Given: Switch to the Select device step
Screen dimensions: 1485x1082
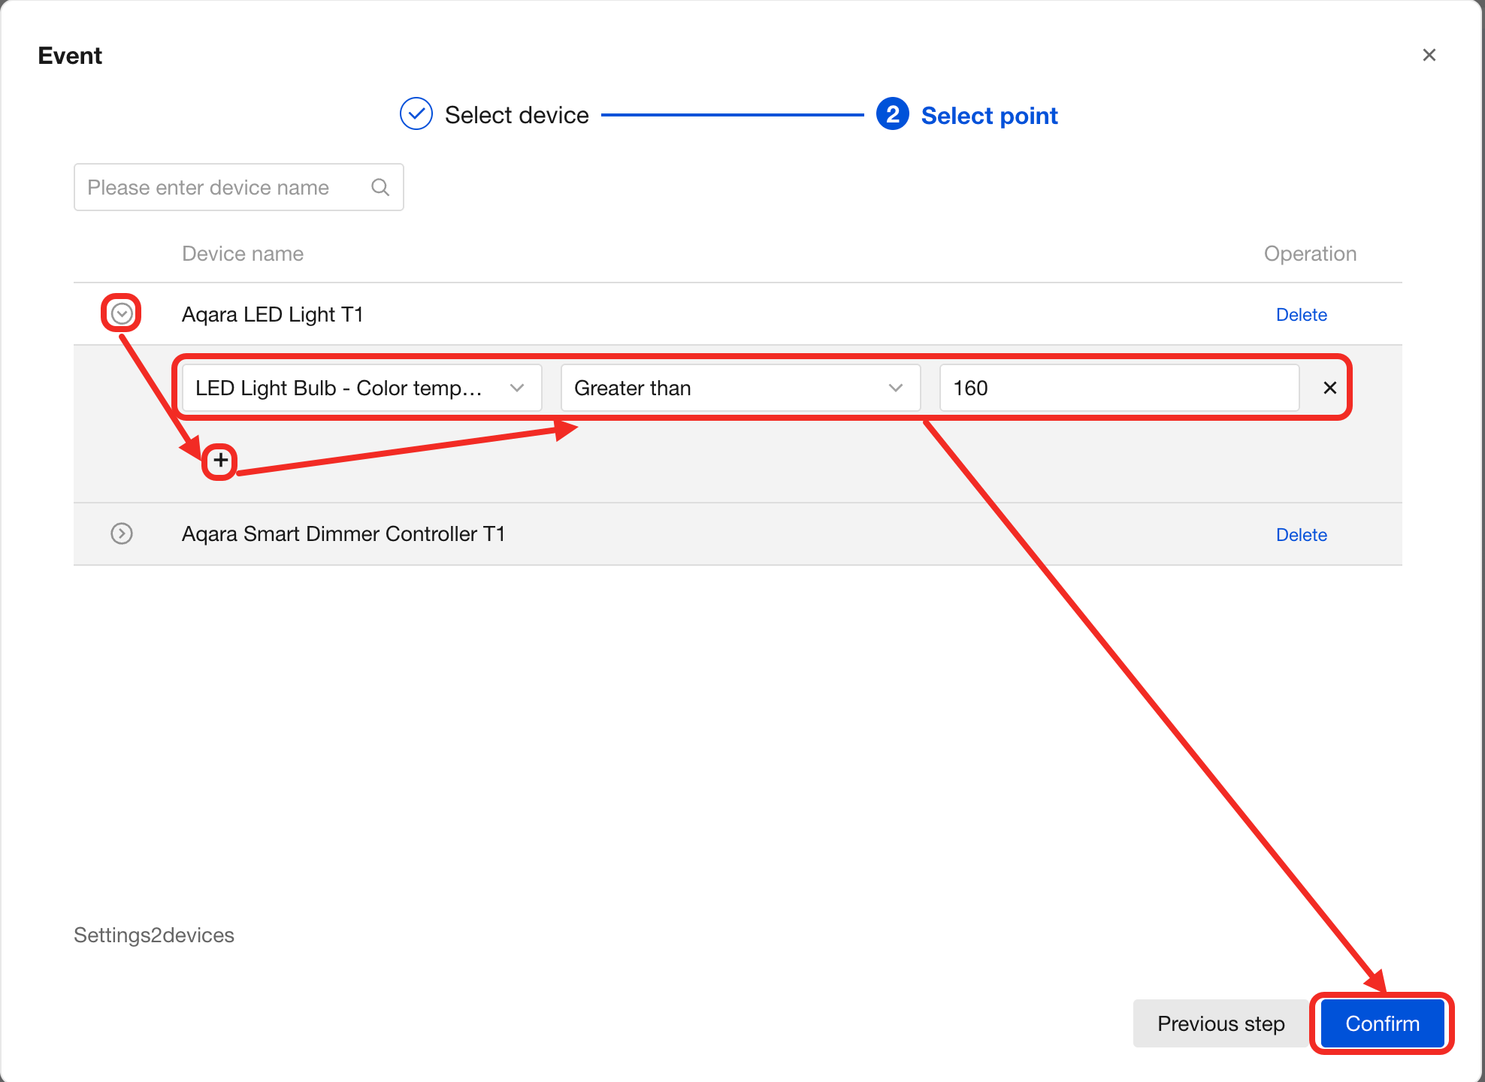Looking at the screenshot, I should tap(516, 115).
